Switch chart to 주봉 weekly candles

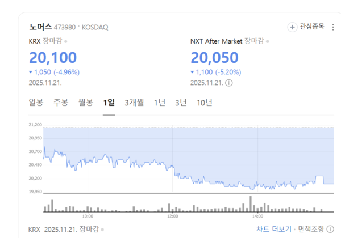click(x=61, y=103)
